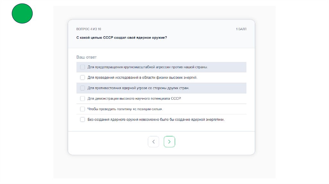Enable checkbox for «противостояния ядерной угрозе»
The width and height of the screenshot is (329, 184).
(83, 88)
